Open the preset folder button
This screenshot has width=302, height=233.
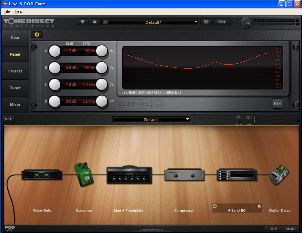pyautogui.click(x=206, y=22)
